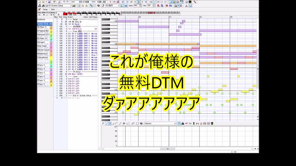Click the Setup button
This screenshot has width=296, height=166.
point(45,10)
